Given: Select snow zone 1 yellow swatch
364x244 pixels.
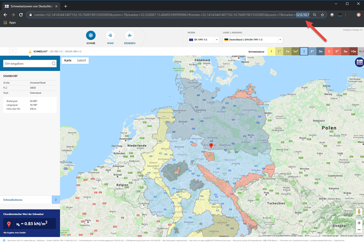Looking at the screenshot, I should click(x=271, y=52).
